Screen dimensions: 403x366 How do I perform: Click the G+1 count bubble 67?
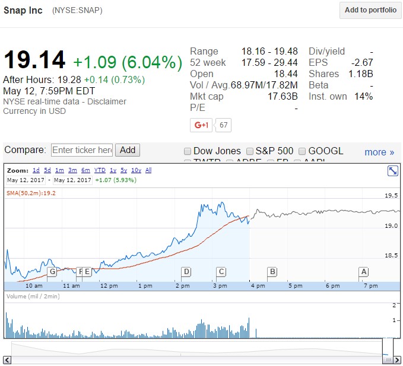[223, 125]
